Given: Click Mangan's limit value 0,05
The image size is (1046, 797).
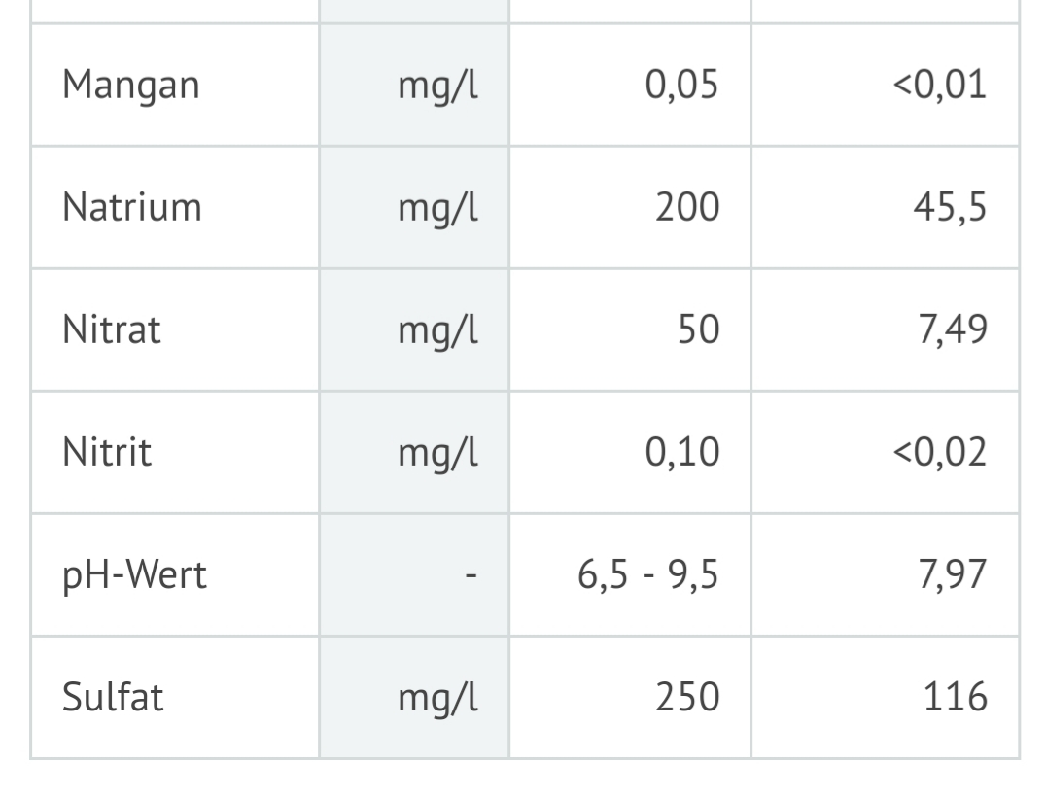Looking at the screenshot, I should (681, 85).
